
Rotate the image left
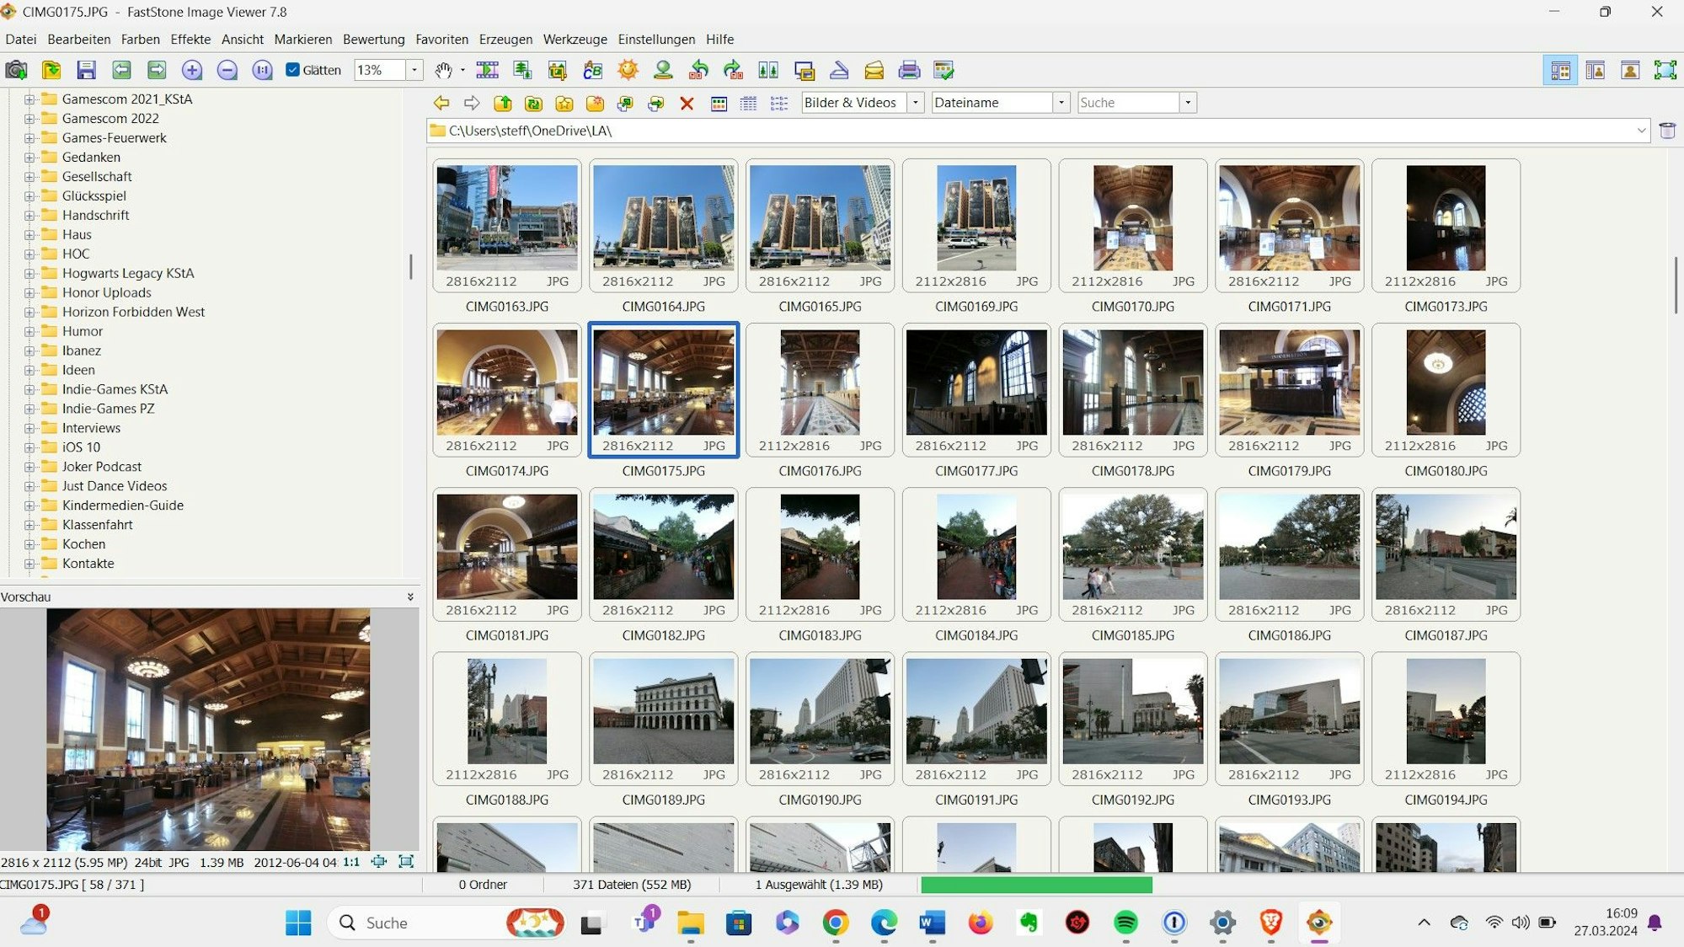(x=697, y=70)
